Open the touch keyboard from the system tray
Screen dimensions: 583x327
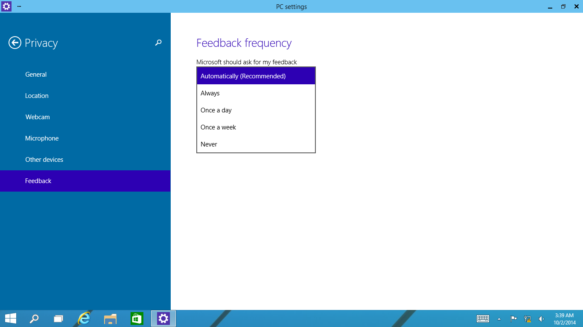tap(483, 318)
